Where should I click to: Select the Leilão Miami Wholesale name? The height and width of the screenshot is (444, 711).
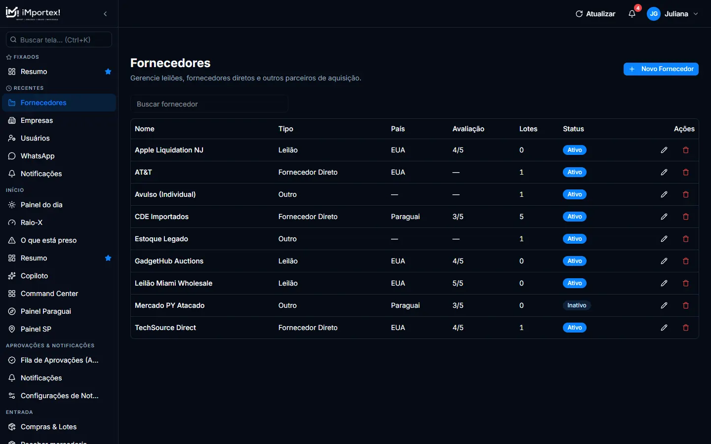(173, 283)
